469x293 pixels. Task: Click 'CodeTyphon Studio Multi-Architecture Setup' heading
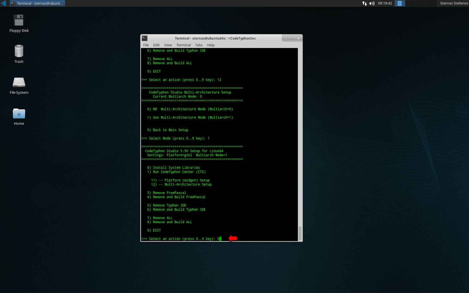pyautogui.click(x=190, y=92)
